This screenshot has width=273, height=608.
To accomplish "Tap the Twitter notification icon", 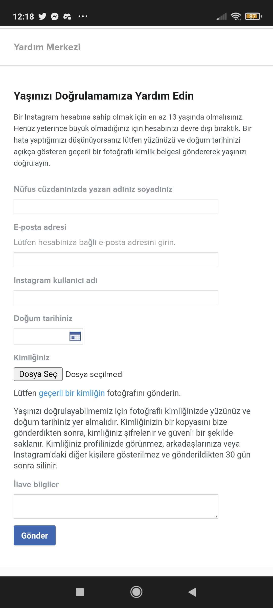I will point(42,16).
